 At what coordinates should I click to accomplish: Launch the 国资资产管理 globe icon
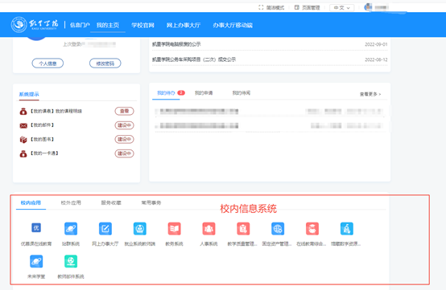coord(278,228)
